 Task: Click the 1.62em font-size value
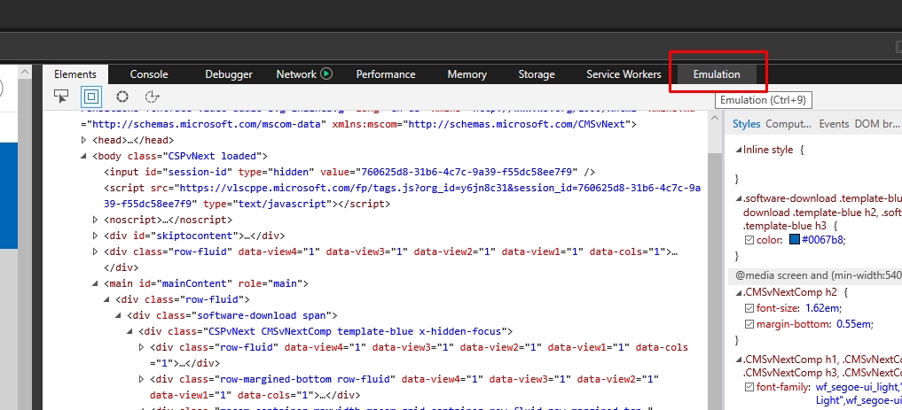[822, 308]
